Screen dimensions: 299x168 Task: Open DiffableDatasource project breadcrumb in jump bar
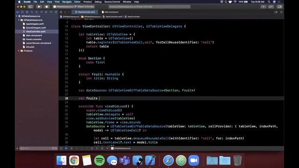point(70,17)
